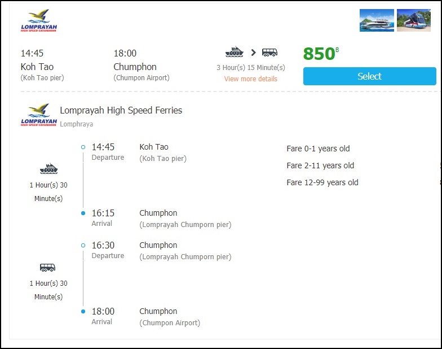Screen dimensions: 442x349
Task: Collapse details via View more details link
Action: pos(251,78)
